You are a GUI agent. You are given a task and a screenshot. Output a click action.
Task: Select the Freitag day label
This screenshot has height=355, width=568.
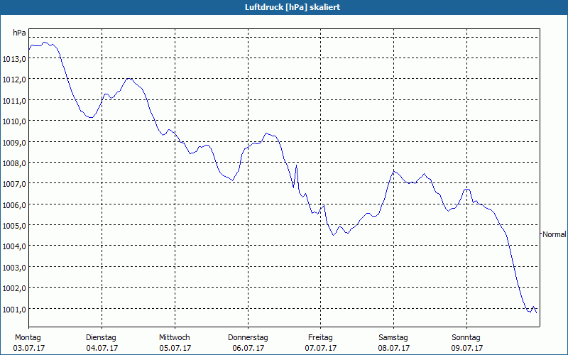(x=320, y=338)
